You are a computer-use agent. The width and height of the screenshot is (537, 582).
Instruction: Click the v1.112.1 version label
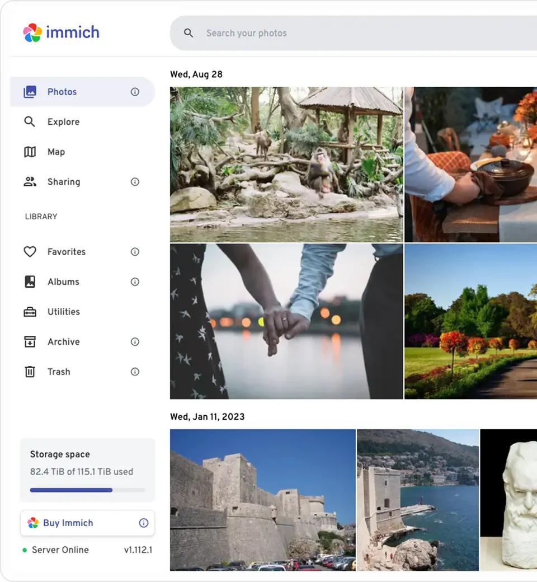click(x=138, y=550)
